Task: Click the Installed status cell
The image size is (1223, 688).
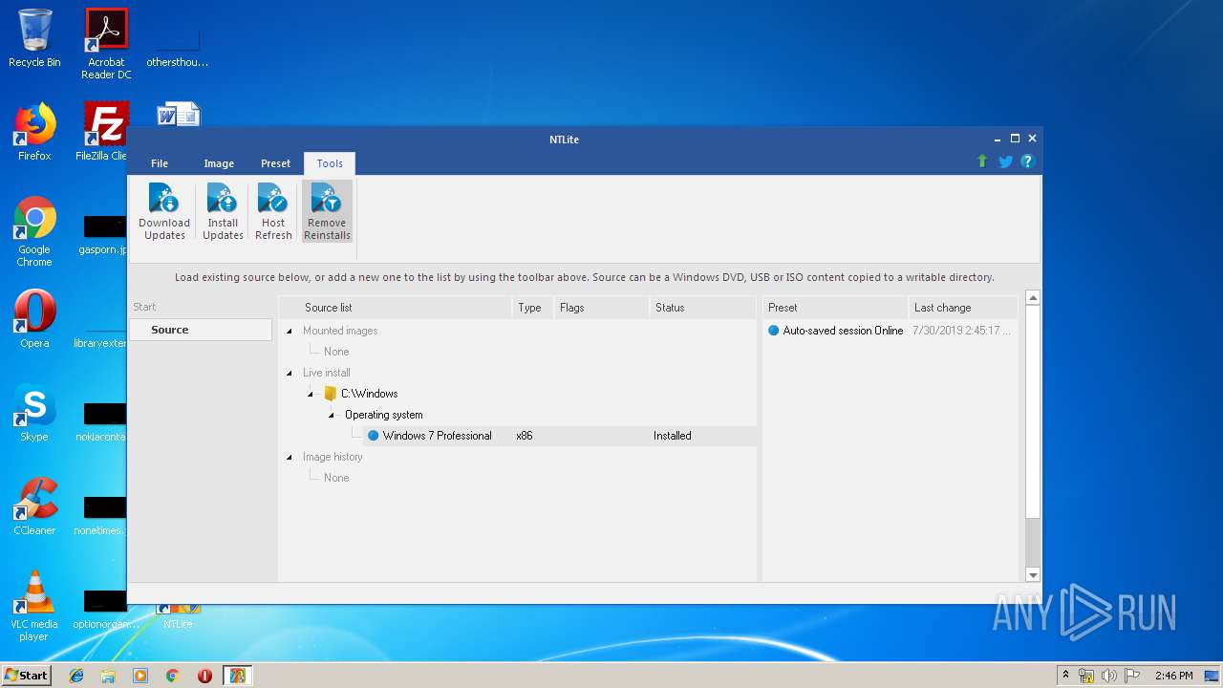Action: coord(673,436)
